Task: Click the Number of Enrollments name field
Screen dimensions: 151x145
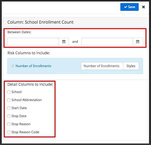Action: click(102, 66)
